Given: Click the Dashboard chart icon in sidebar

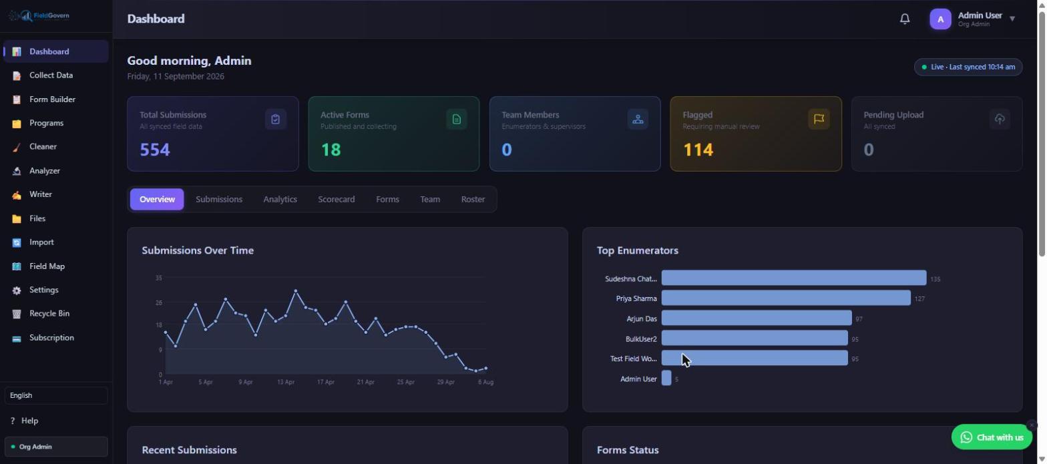Looking at the screenshot, I should [17, 51].
